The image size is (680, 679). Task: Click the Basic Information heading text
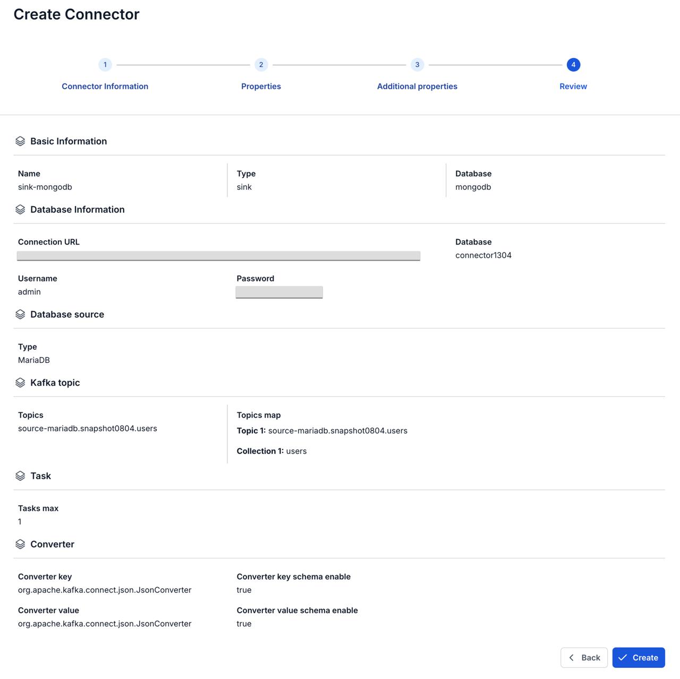click(69, 141)
